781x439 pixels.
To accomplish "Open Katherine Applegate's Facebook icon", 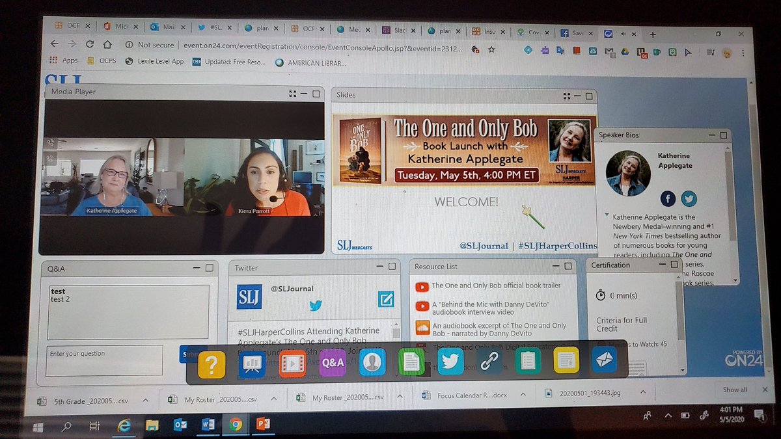I will pyautogui.click(x=668, y=198).
